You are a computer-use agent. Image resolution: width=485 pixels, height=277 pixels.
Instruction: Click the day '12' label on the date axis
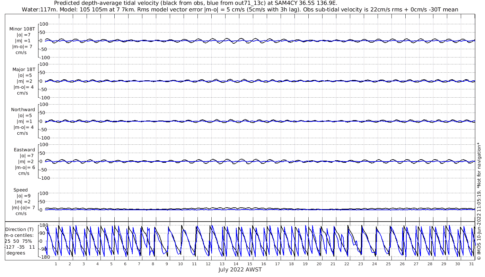point(208,264)
